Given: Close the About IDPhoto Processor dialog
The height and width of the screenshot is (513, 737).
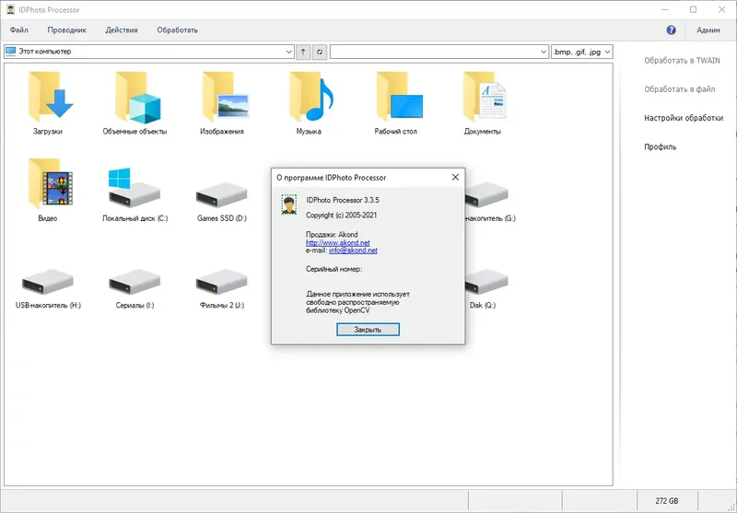Looking at the screenshot, I should (455, 177).
